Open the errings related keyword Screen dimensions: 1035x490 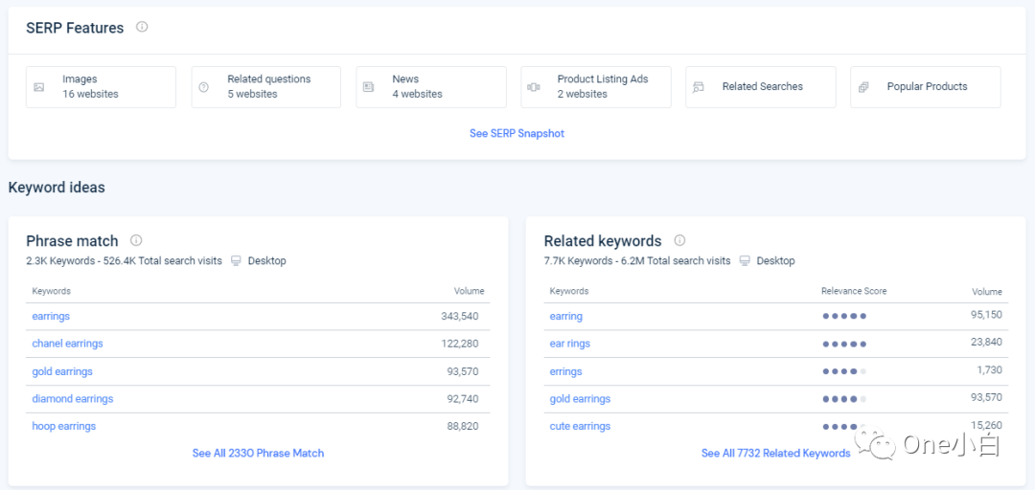(565, 371)
